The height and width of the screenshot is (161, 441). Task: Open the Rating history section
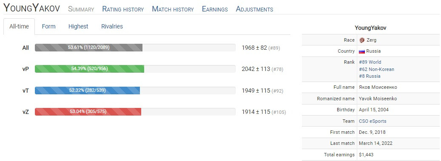tap(123, 9)
